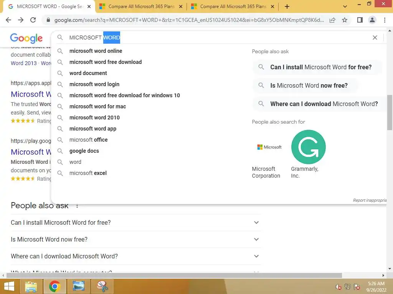The width and height of the screenshot is (393, 294).
Task: Expand 'Can I install Microsoft Word for free?' question
Action: pyautogui.click(x=136, y=222)
